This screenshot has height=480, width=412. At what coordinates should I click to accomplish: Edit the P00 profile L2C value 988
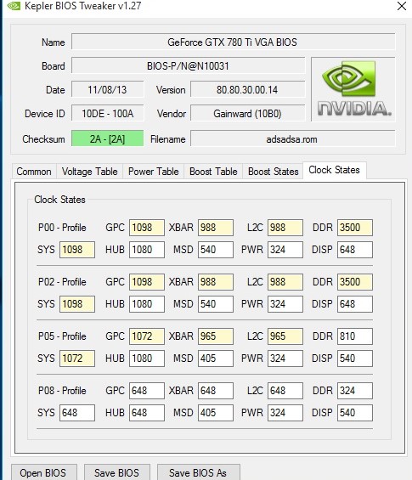[x=285, y=228]
